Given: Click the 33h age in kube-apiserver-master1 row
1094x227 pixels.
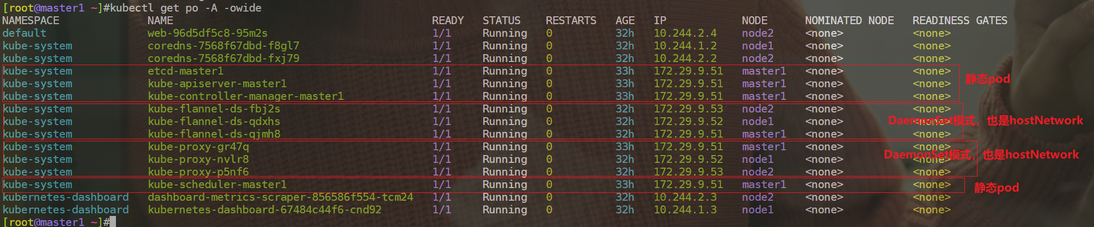Looking at the screenshot, I should point(625,84).
